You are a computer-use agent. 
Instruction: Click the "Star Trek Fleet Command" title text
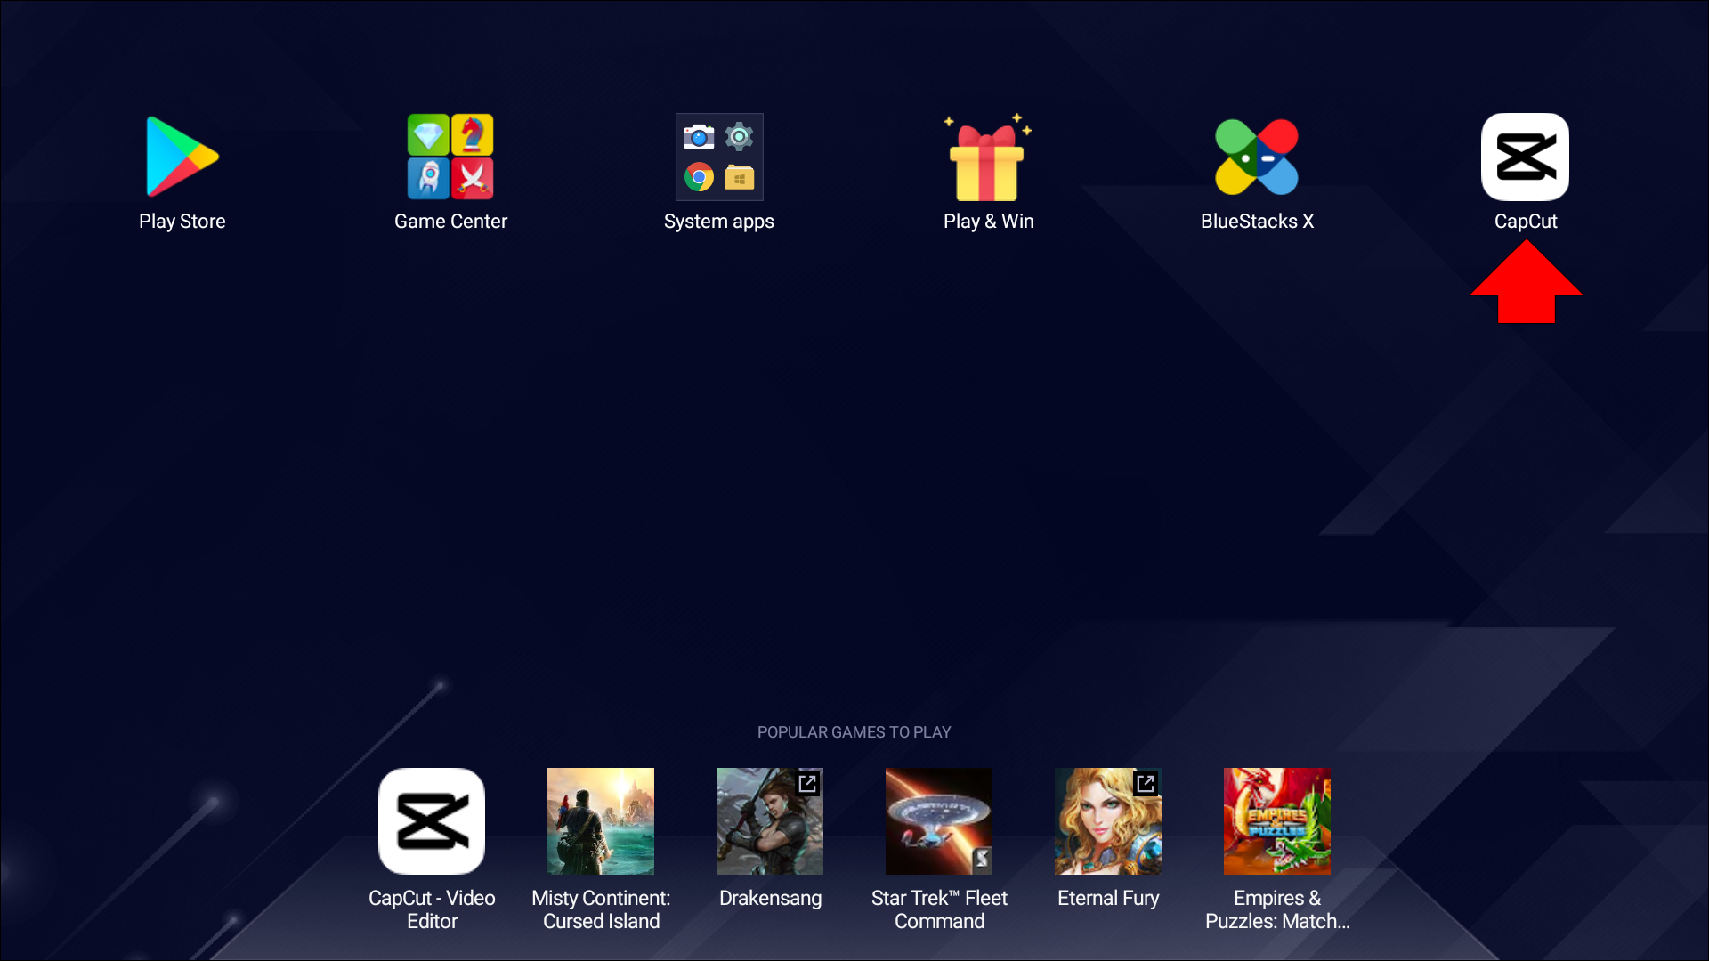coord(939,909)
